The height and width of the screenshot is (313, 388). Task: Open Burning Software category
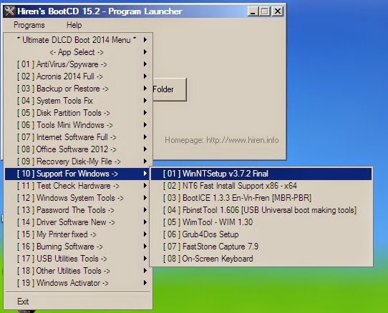[x=77, y=247]
